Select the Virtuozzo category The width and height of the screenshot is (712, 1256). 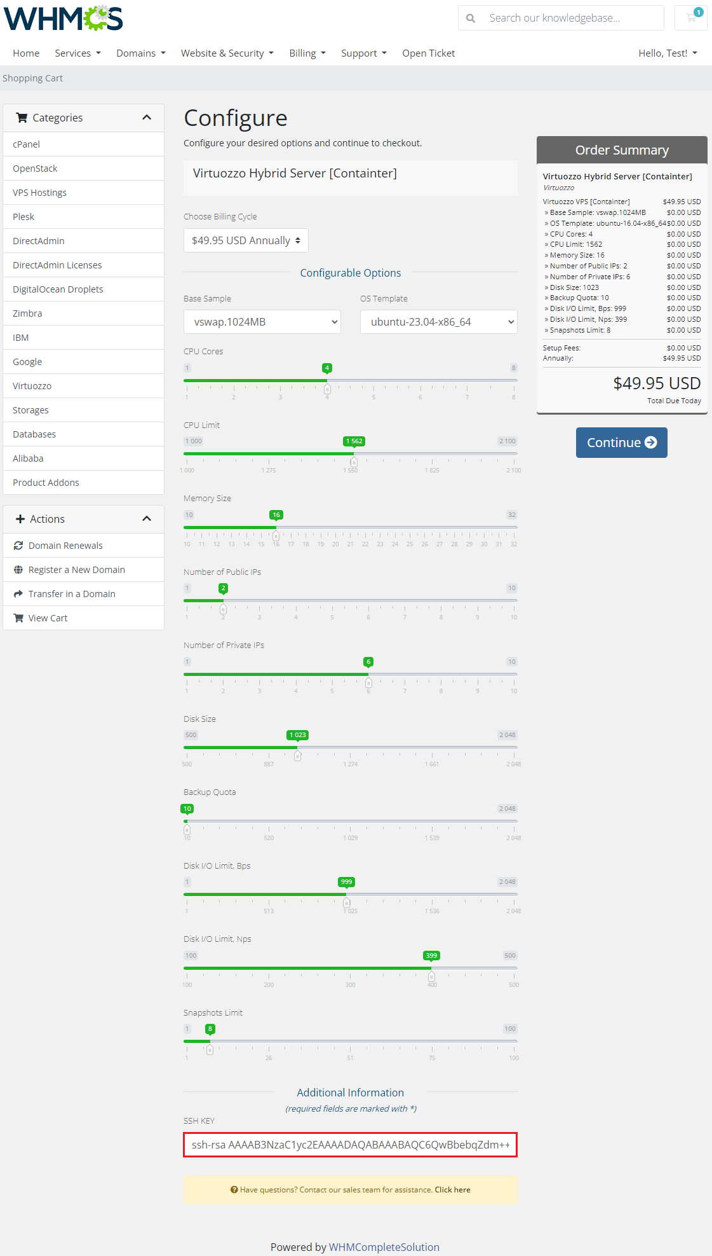click(x=84, y=386)
